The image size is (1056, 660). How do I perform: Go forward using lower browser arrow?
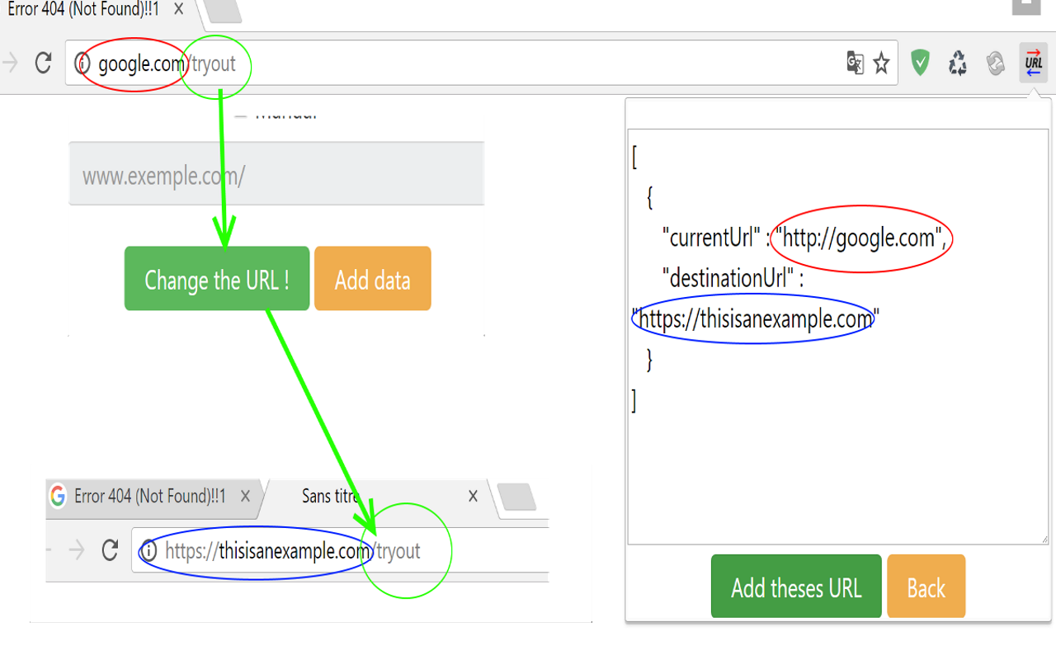77,550
